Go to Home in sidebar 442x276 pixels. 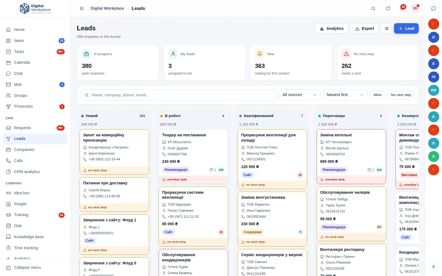tap(35, 30)
